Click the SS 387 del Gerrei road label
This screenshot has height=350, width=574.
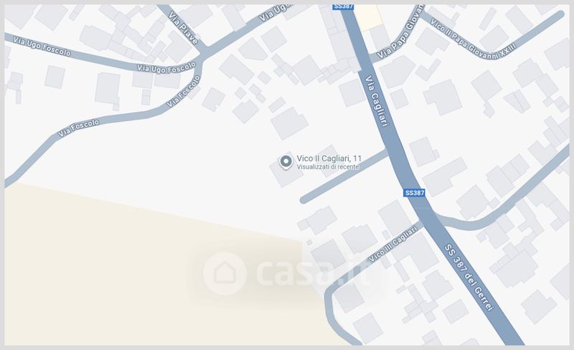coord(469,277)
